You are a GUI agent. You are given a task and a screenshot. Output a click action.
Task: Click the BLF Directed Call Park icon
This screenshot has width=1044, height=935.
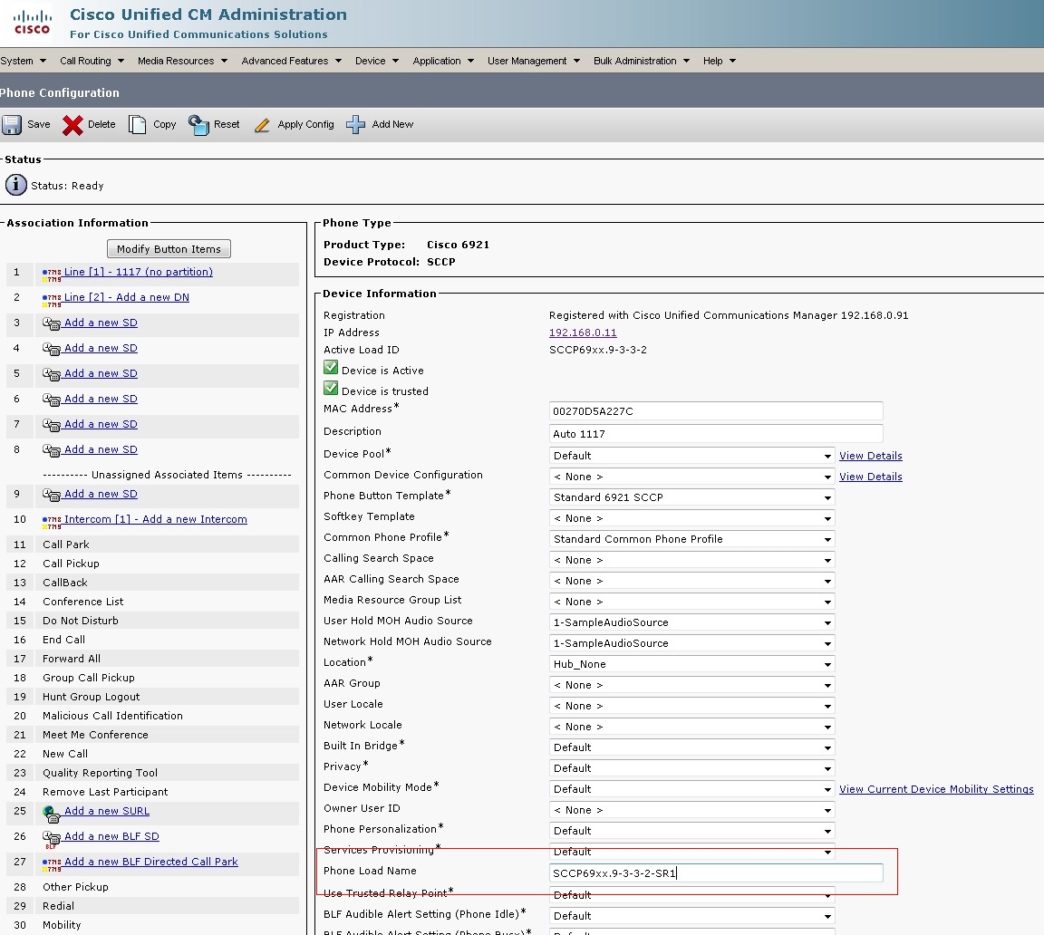(52, 863)
